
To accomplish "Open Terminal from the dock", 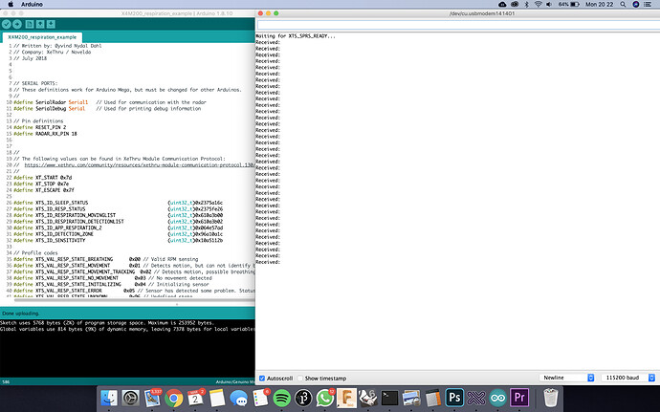I will (x=389, y=398).
